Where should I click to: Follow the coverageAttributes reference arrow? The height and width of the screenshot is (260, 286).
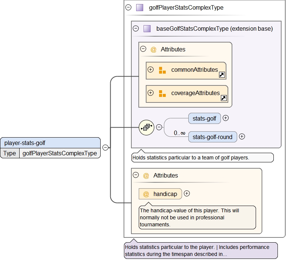coord(223,98)
